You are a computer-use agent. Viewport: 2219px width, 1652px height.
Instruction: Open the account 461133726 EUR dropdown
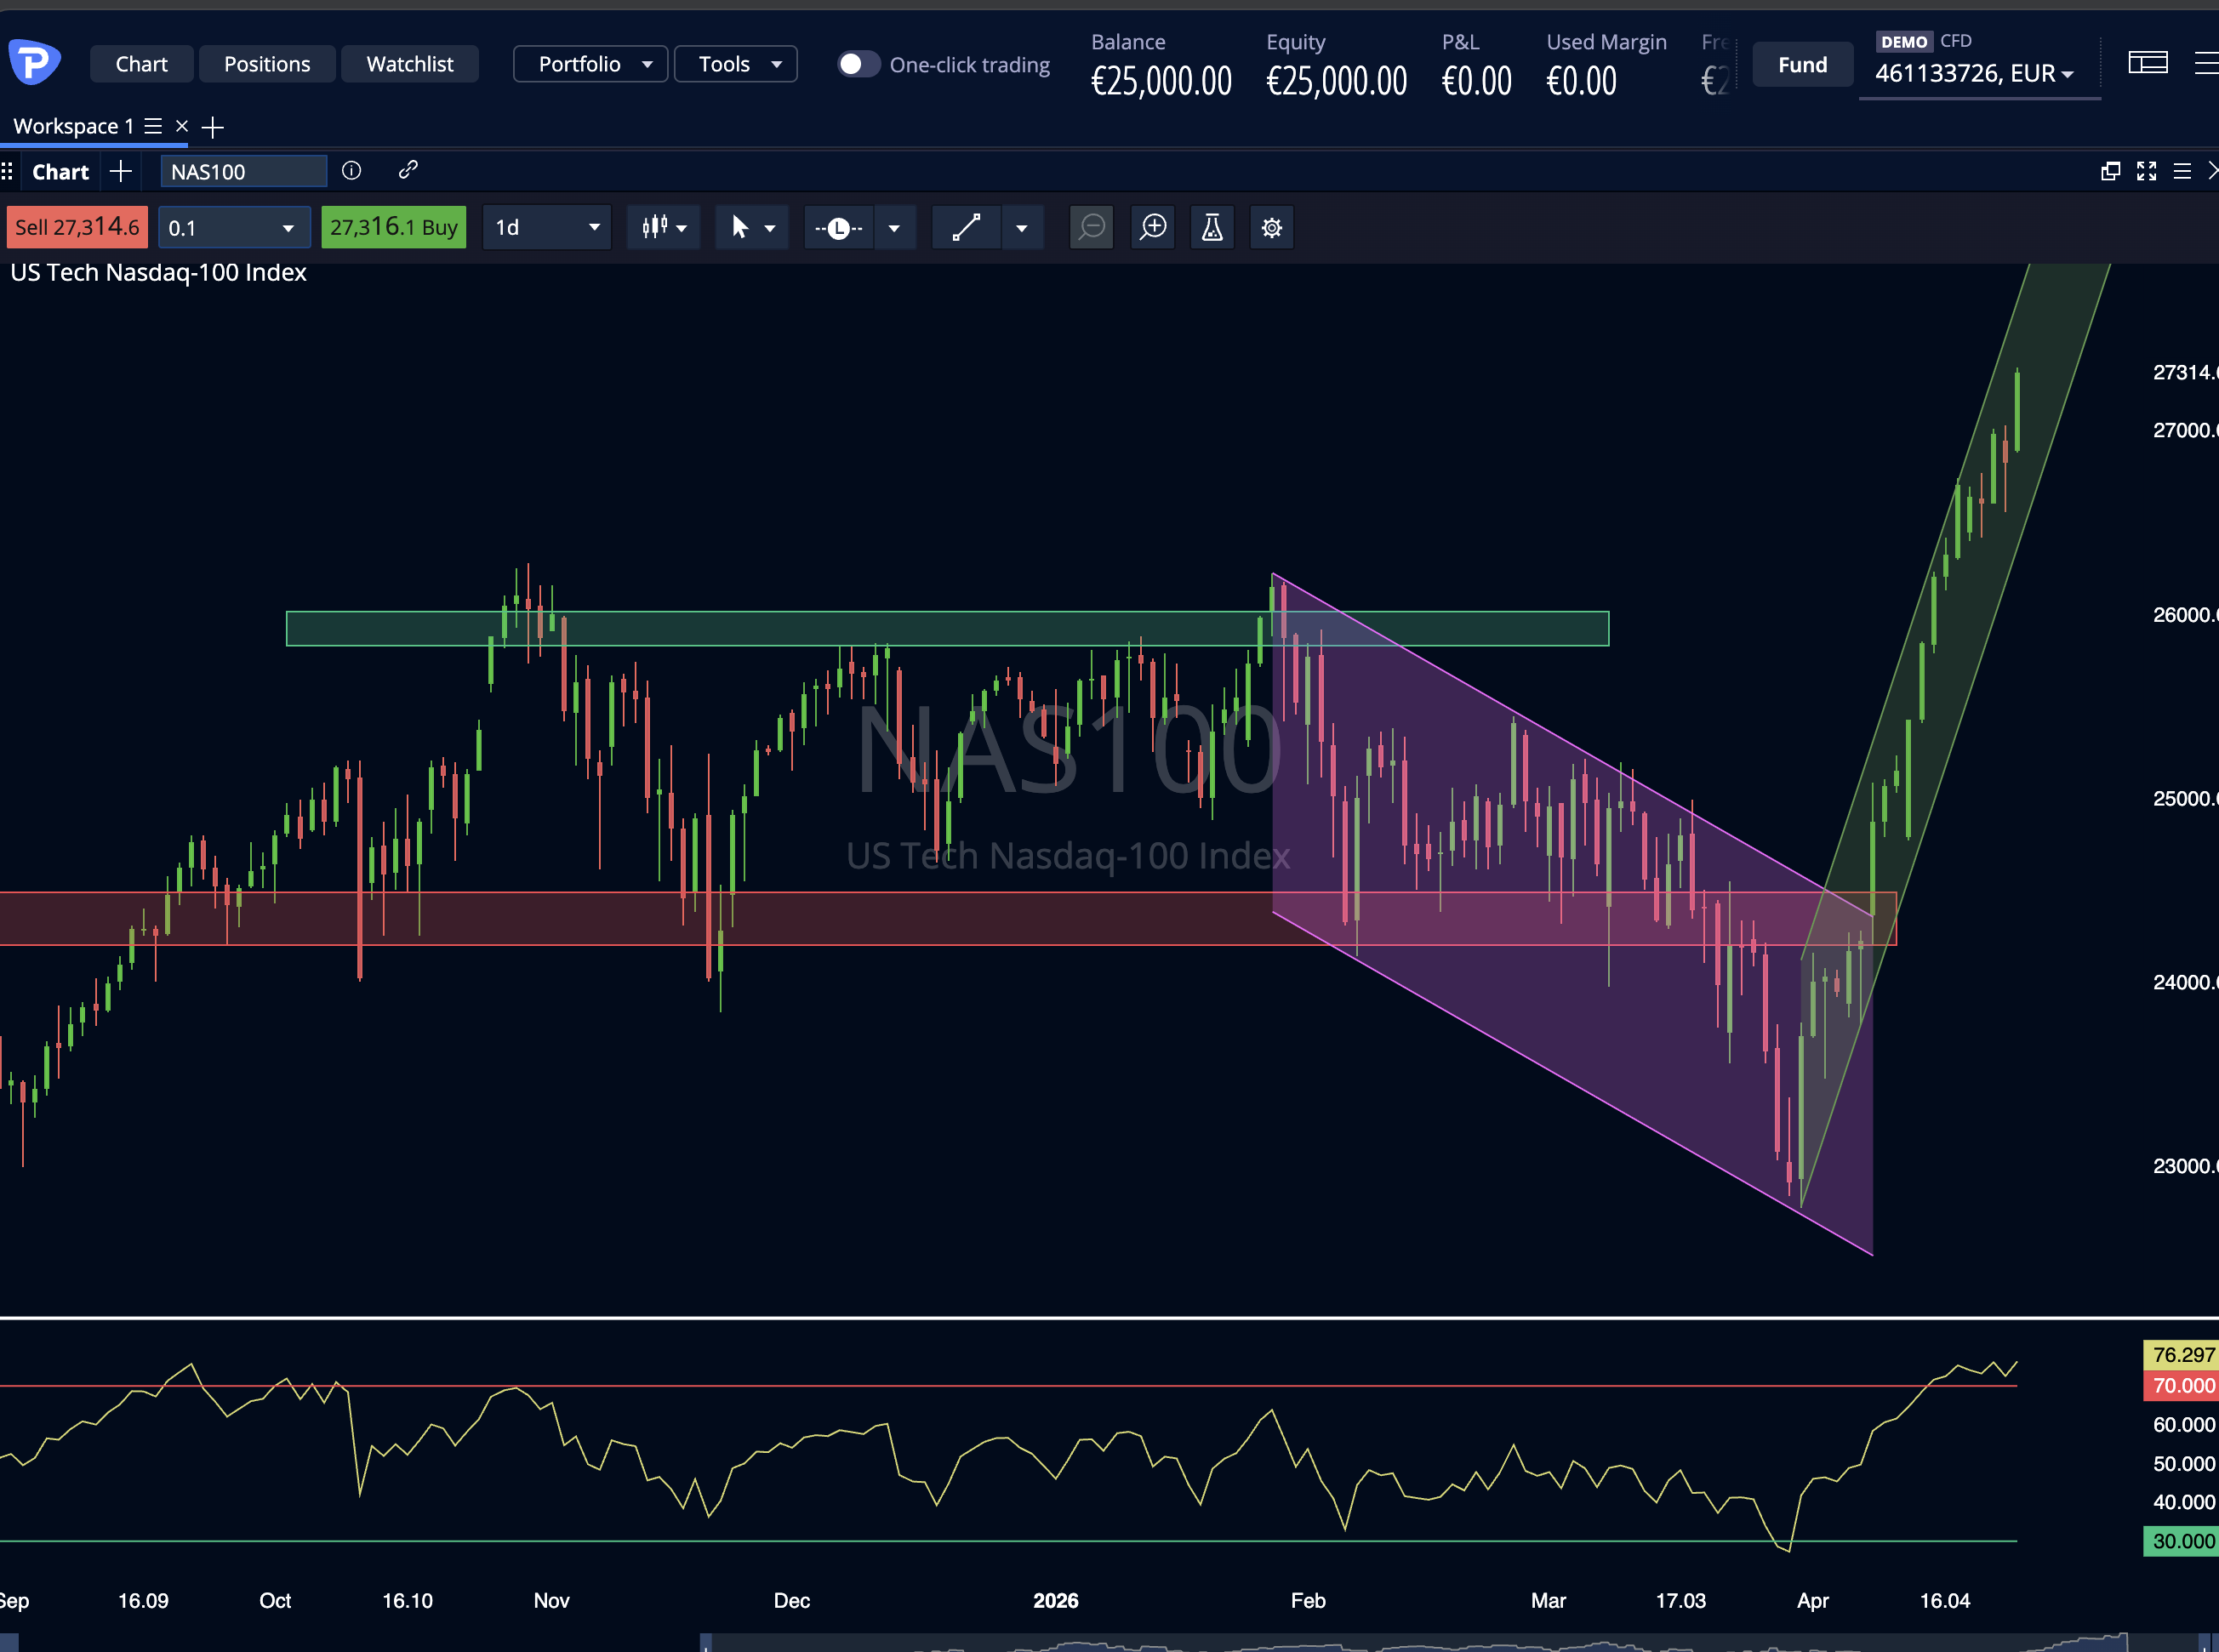point(1980,73)
